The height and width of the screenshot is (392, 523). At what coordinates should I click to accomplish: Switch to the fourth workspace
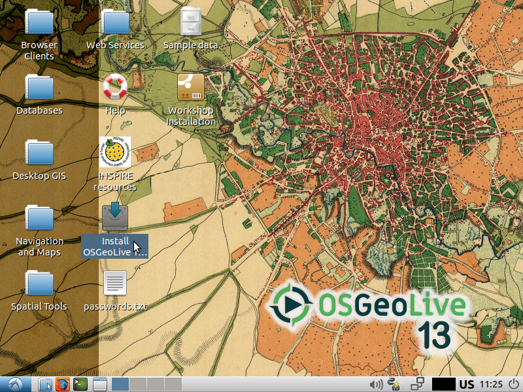coord(173,384)
